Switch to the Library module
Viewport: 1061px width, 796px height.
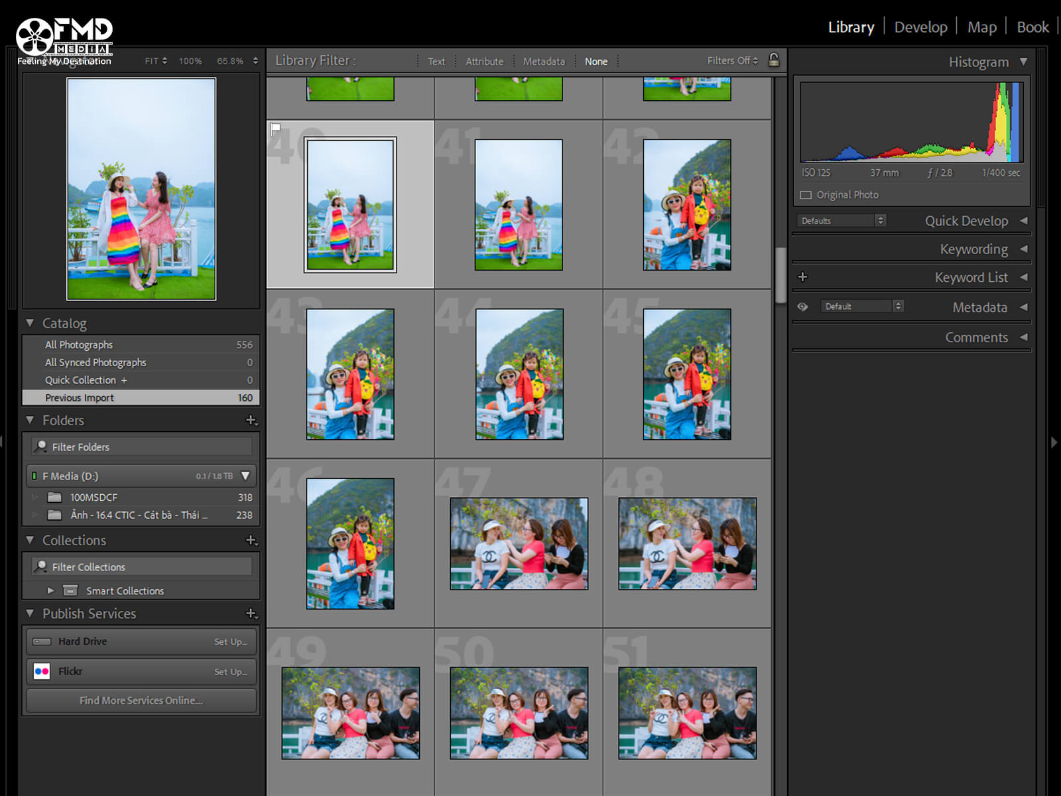point(851,27)
